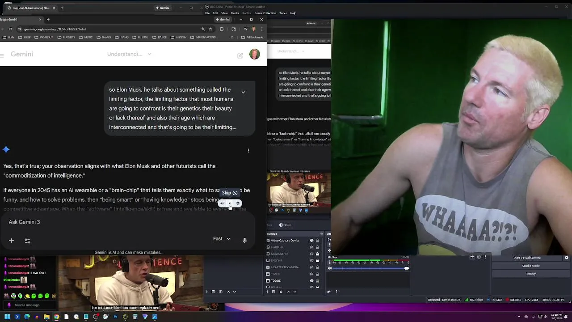Add a source with the OBS Sources plus
The width and height of the screenshot is (572, 322).
click(267, 292)
